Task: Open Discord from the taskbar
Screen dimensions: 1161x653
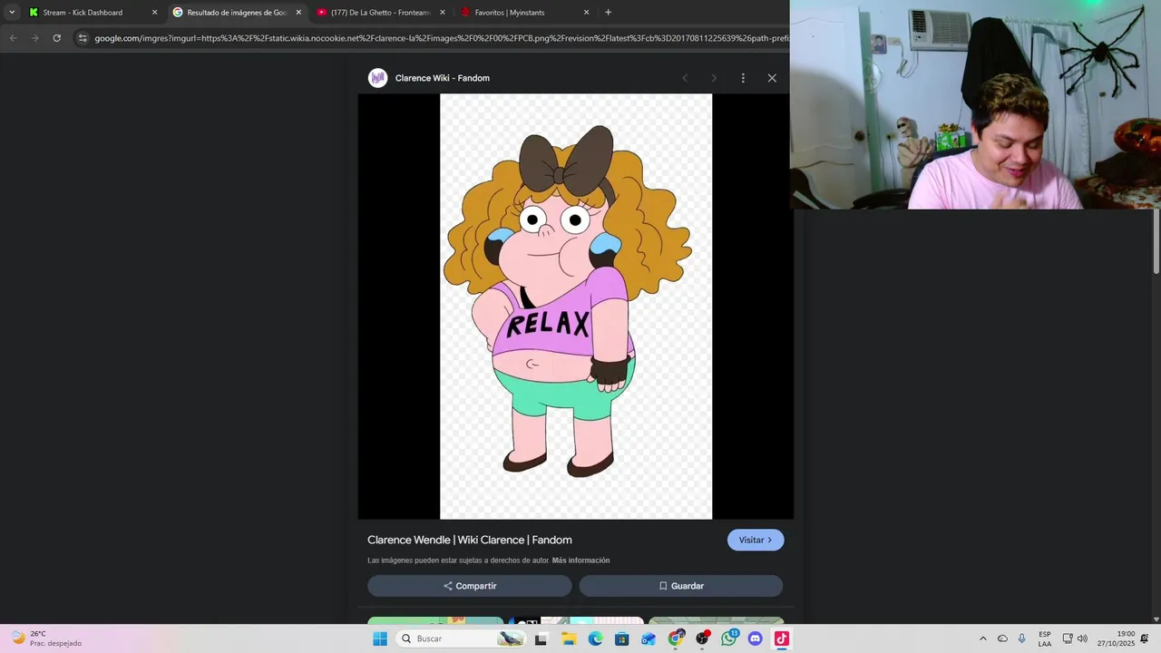Action: [756, 638]
